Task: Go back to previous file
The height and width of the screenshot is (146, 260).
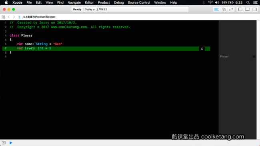Action: point(9,17)
